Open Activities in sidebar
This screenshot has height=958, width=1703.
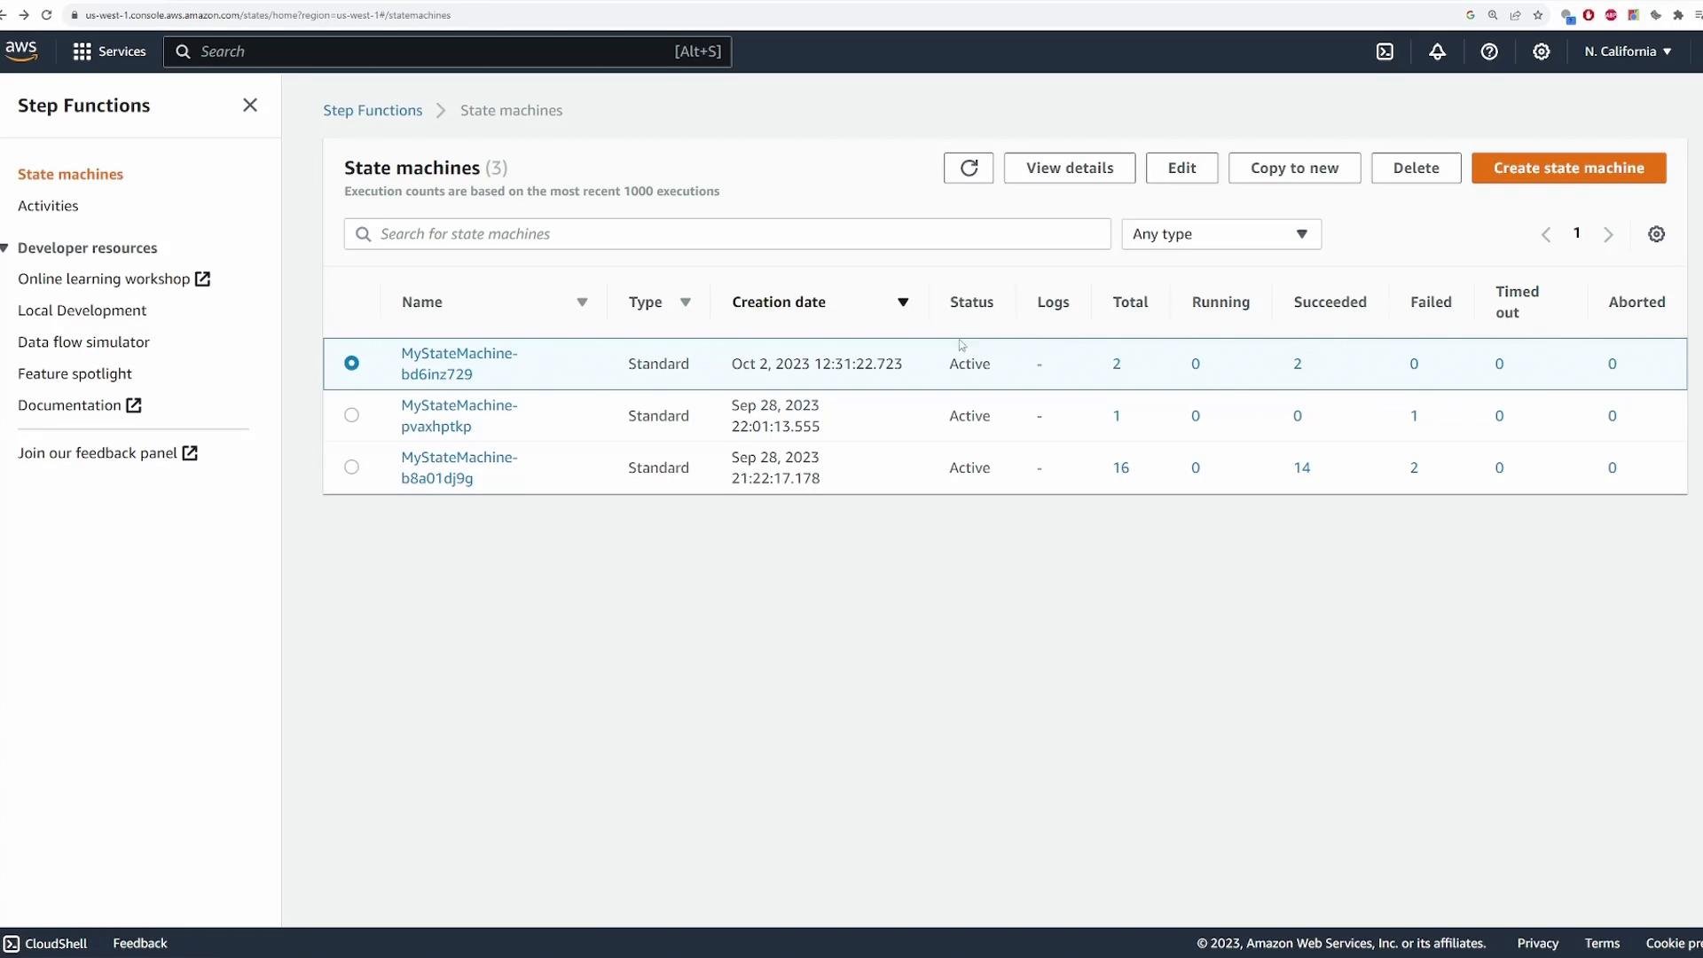tap(48, 206)
